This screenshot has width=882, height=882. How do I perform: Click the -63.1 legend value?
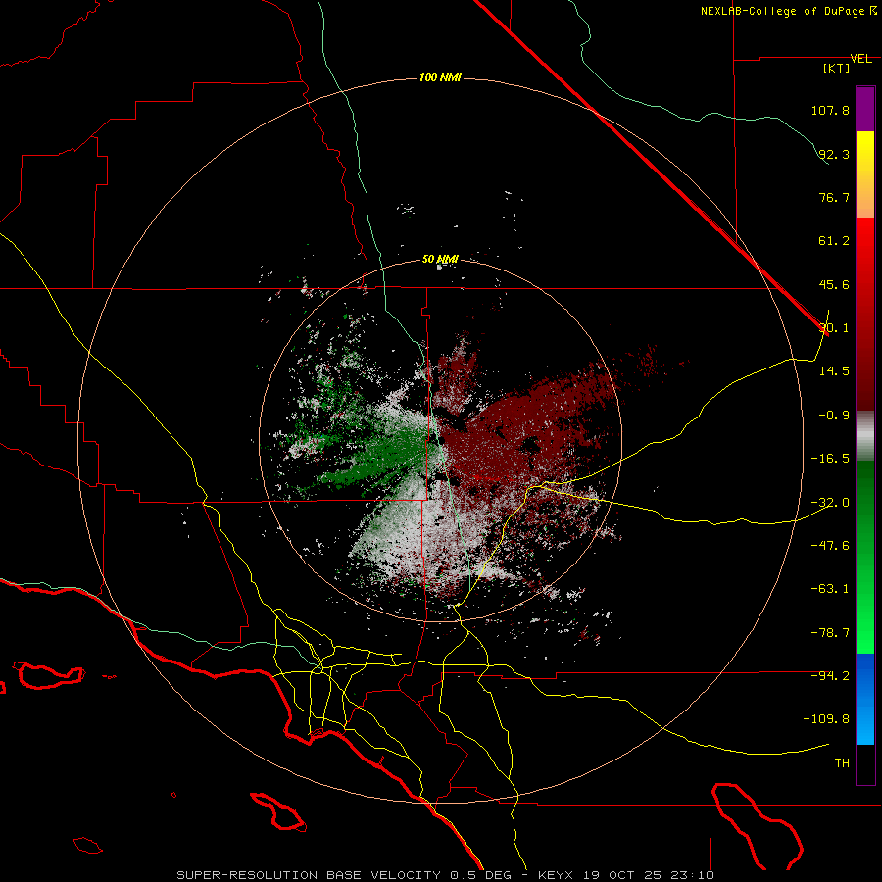(830, 589)
